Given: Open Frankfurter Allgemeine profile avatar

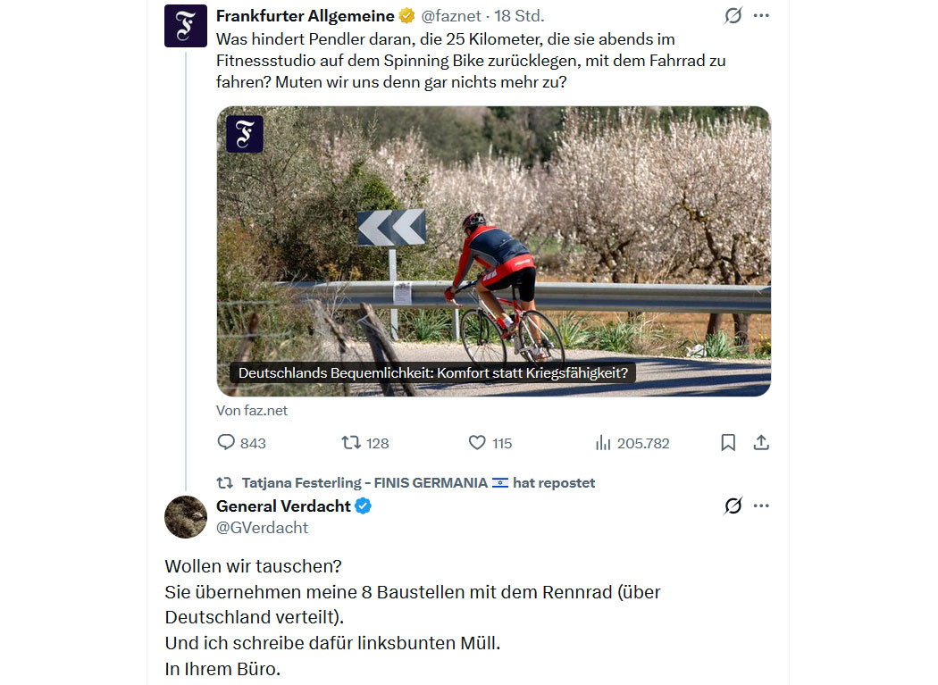Looking at the screenshot, I should tap(186, 26).
